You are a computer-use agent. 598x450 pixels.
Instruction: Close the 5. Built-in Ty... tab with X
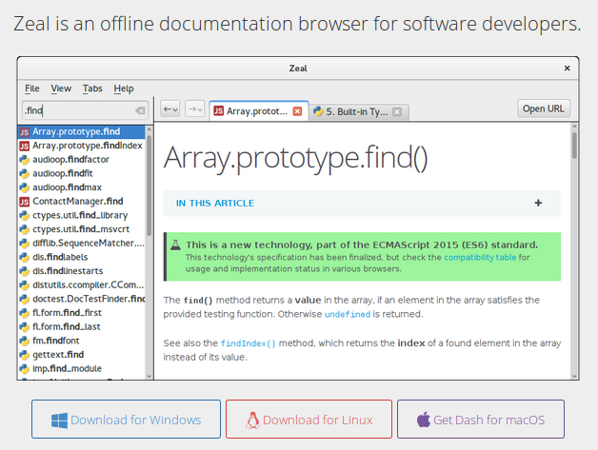[397, 111]
